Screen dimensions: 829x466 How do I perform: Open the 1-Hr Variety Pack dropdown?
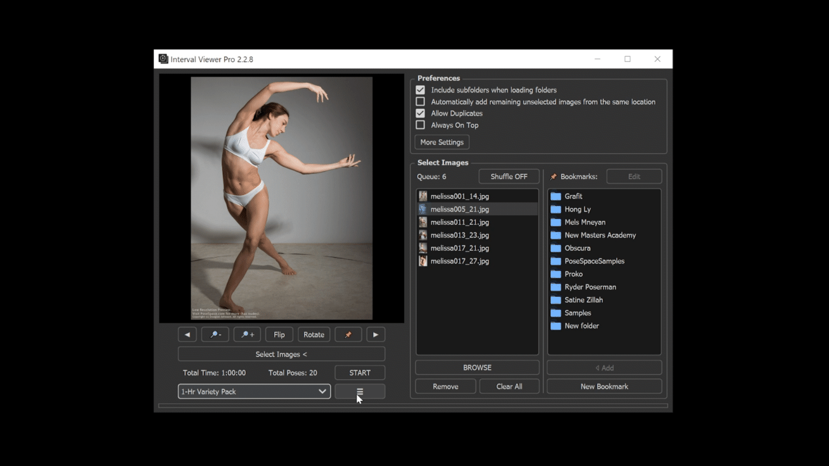(254, 391)
